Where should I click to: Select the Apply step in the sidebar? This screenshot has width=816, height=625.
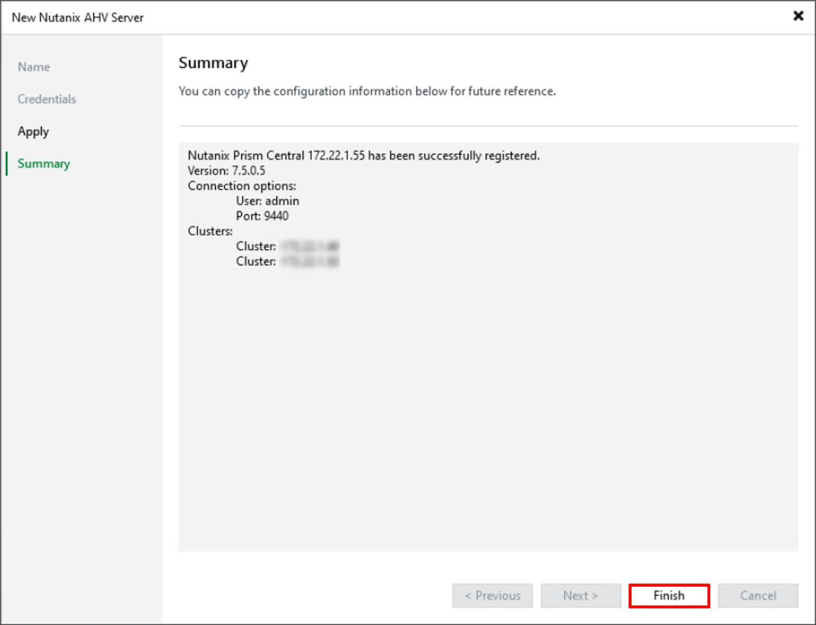[x=33, y=131]
